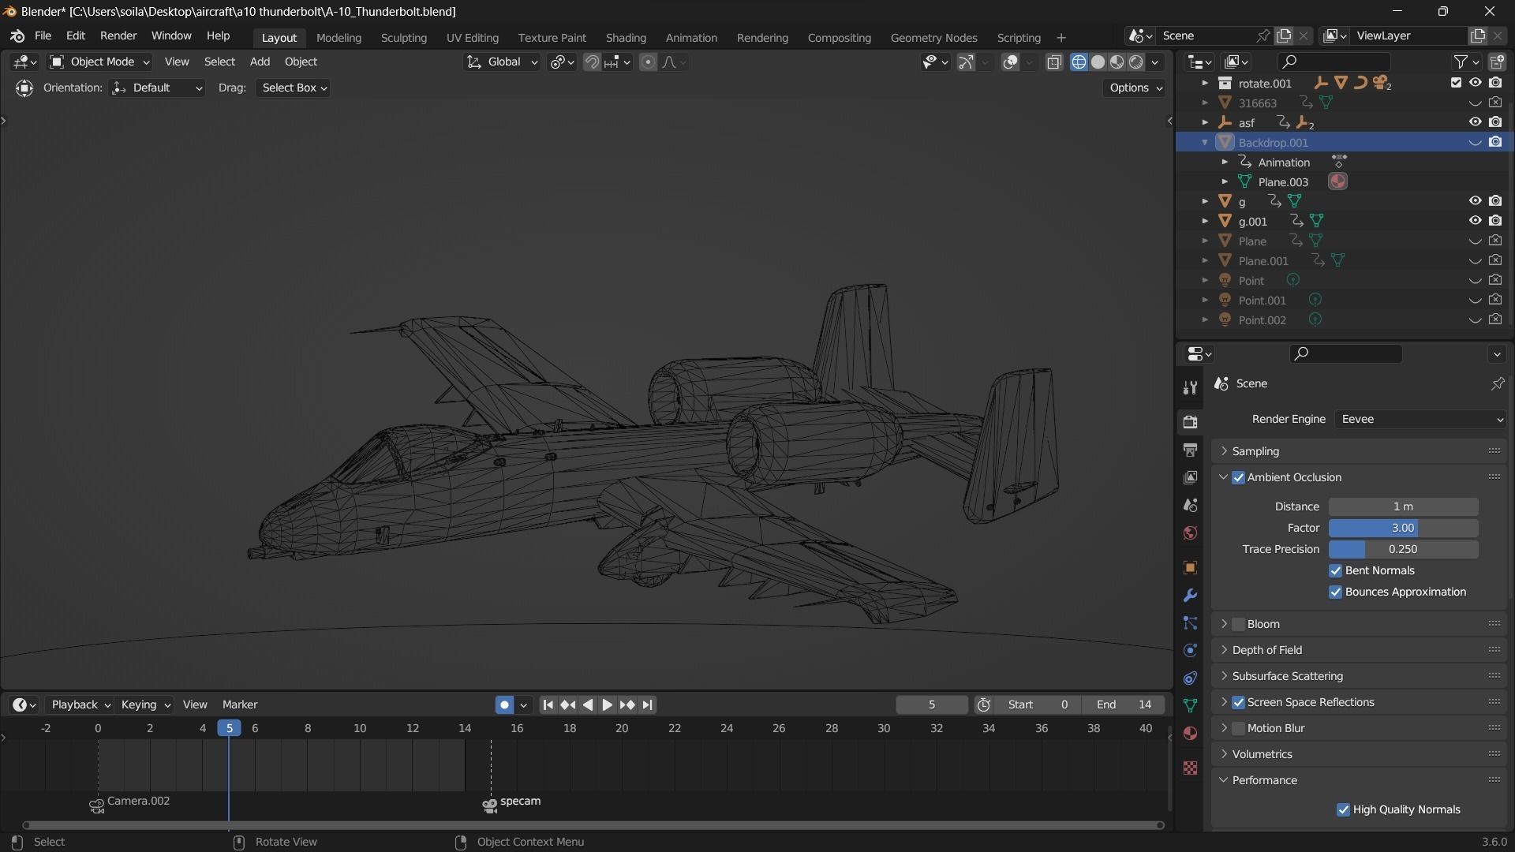1515x852 pixels.
Task: Open the Modifiers properties tab
Action: [x=1190, y=596]
